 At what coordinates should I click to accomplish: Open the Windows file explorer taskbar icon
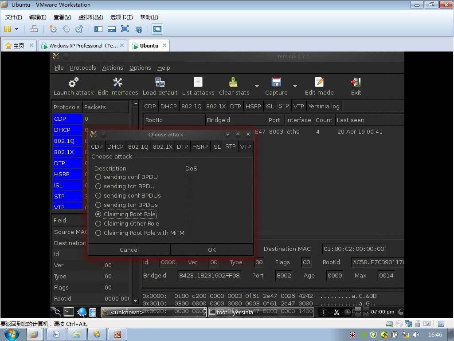tap(76, 334)
